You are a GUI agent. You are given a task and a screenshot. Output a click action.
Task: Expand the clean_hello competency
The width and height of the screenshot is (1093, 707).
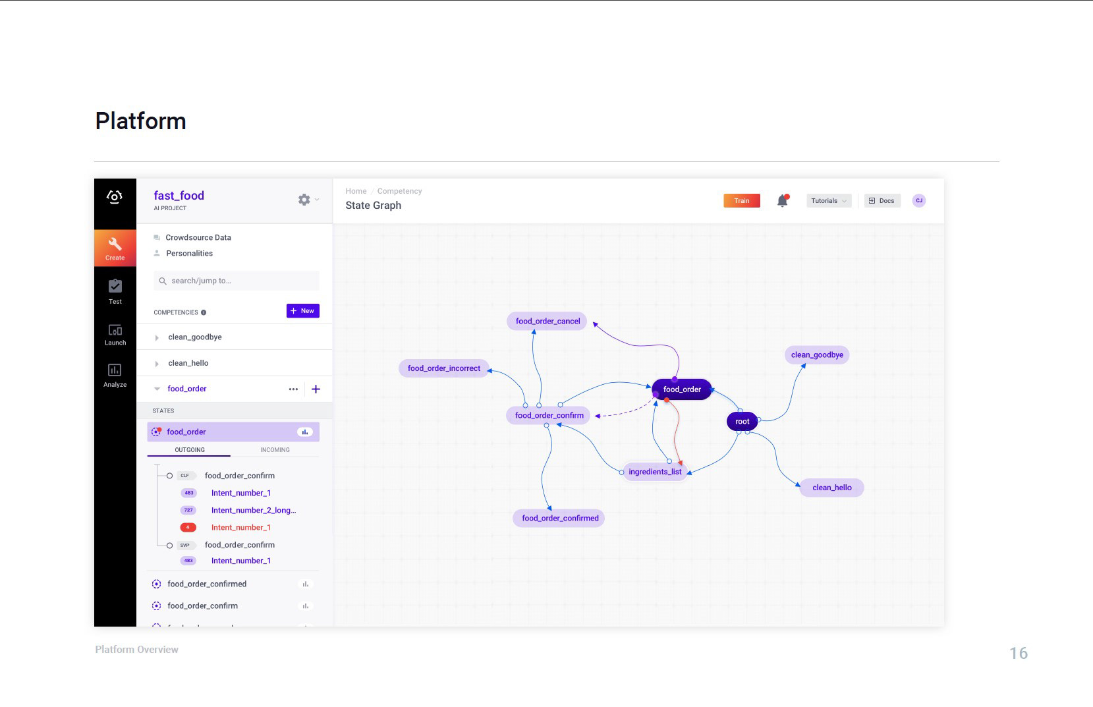pos(157,364)
